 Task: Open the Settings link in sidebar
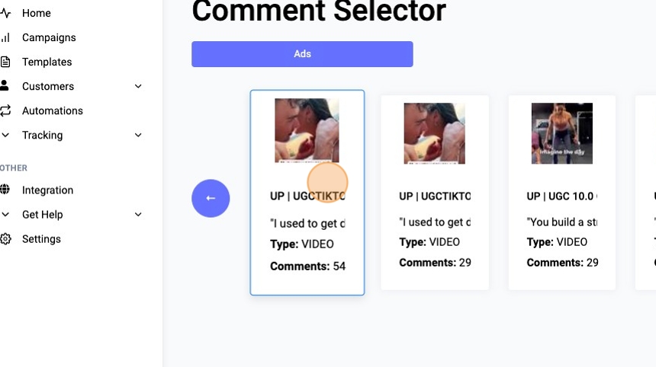[41, 239]
